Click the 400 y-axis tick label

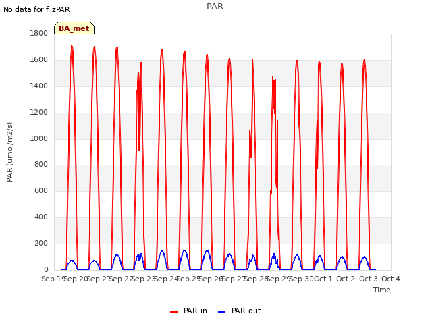pyautogui.click(x=41, y=217)
